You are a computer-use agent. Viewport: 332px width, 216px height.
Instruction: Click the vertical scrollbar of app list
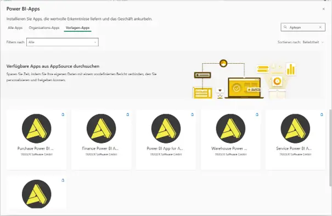coord(330,148)
